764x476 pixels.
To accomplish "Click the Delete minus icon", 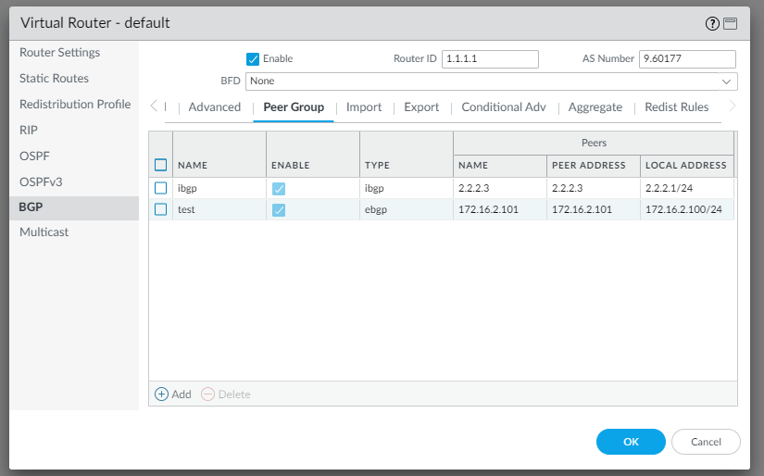I will 207,394.
